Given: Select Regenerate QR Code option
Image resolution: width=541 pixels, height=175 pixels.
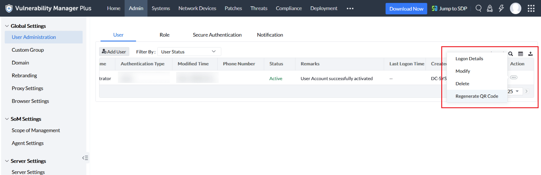Looking at the screenshot, I should [477, 96].
